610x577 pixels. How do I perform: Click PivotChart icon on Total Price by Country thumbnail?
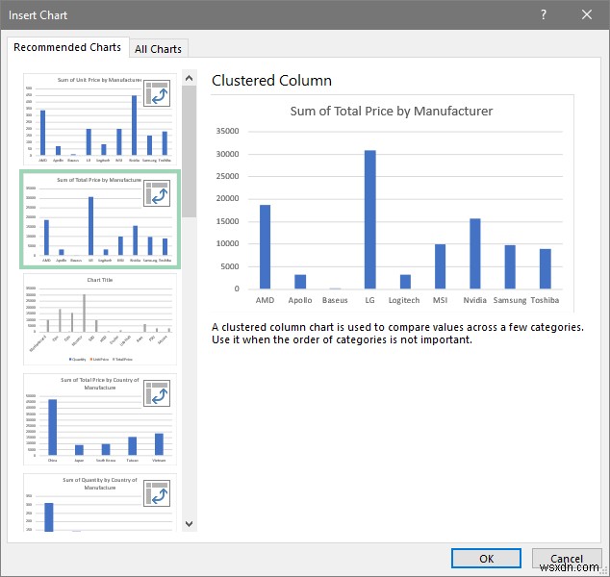(x=157, y=393)
